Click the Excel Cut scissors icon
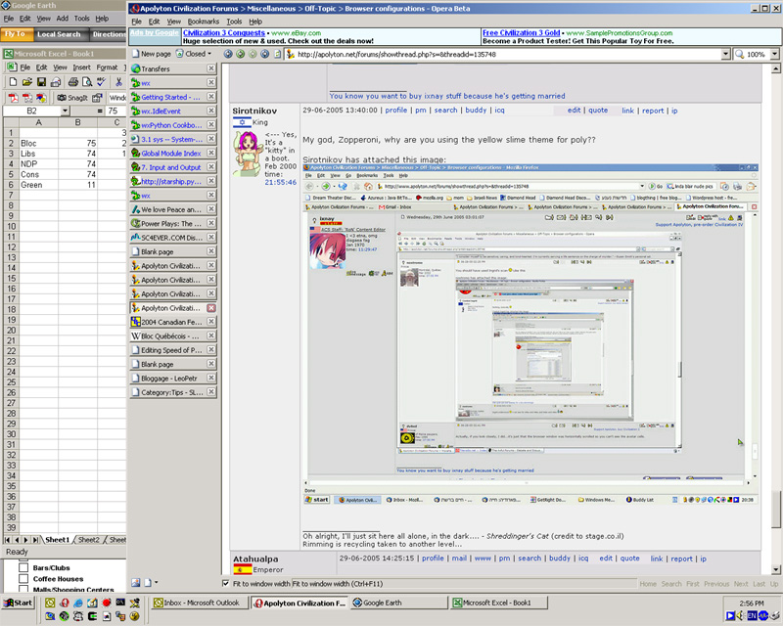Screen dimensions: 783x626 point(119,82)
